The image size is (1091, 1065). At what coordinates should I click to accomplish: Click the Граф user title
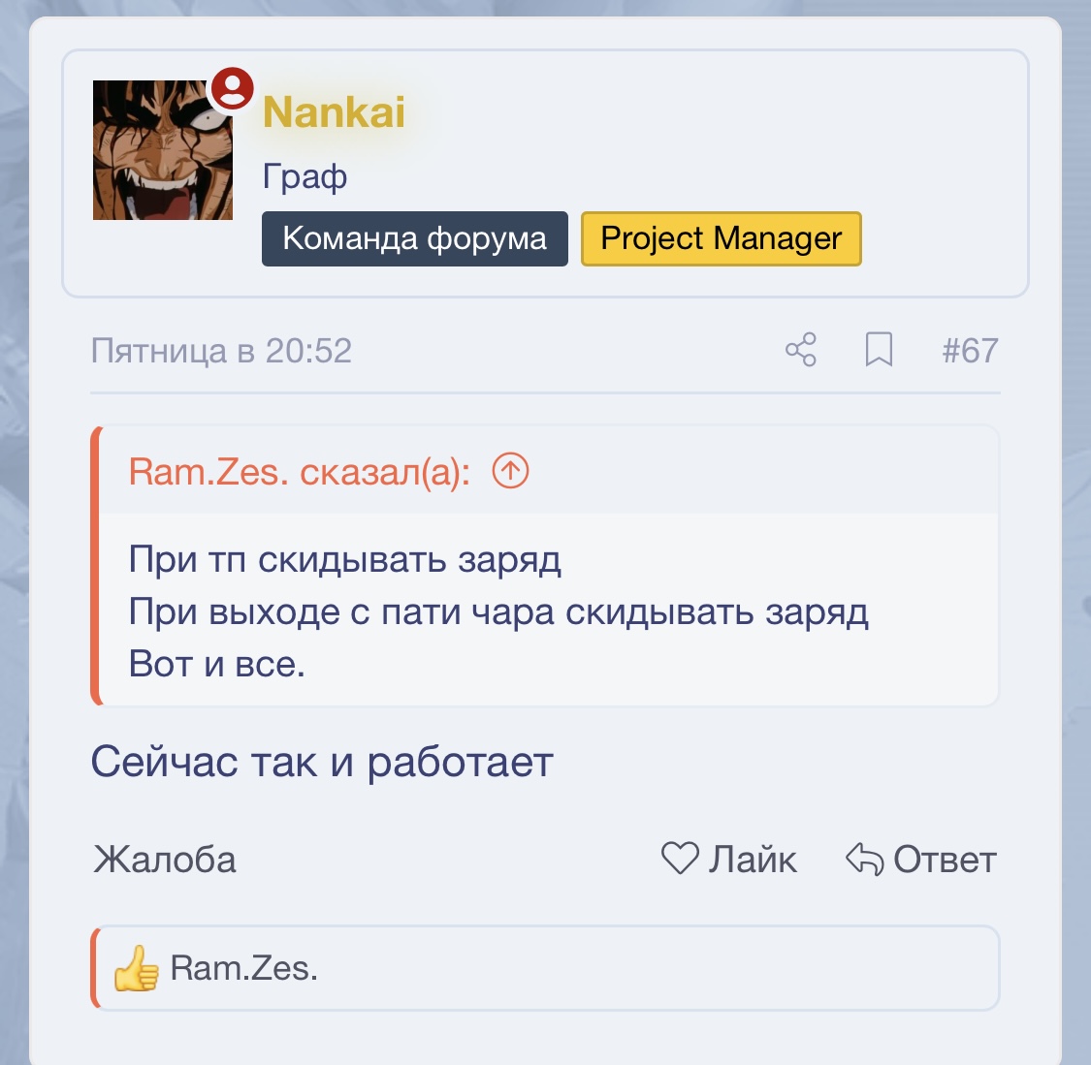coord(305,176)
